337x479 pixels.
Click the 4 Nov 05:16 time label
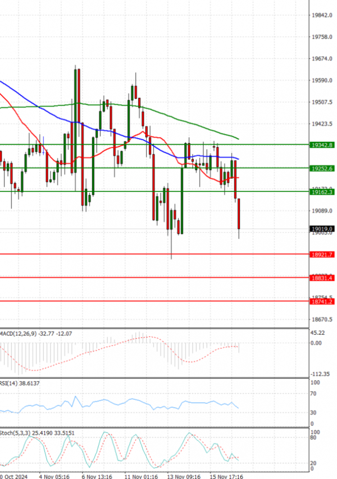[x=54, y=475]
